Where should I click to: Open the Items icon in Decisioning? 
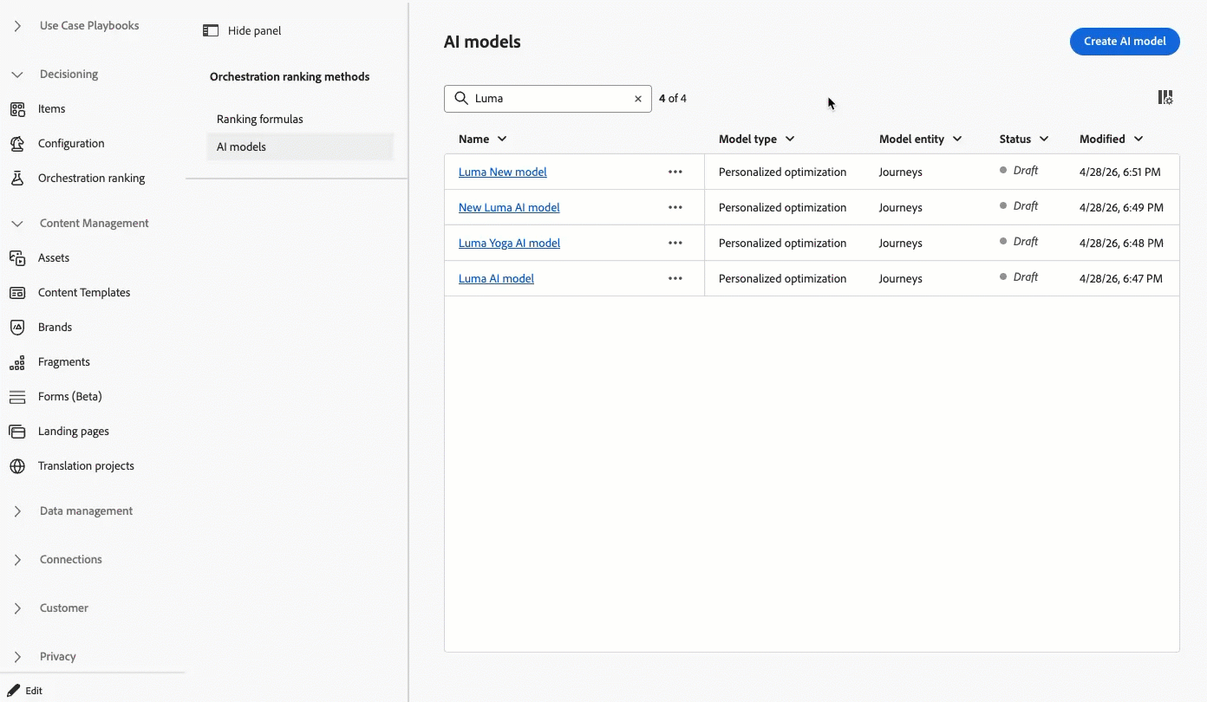click(17, 109)
